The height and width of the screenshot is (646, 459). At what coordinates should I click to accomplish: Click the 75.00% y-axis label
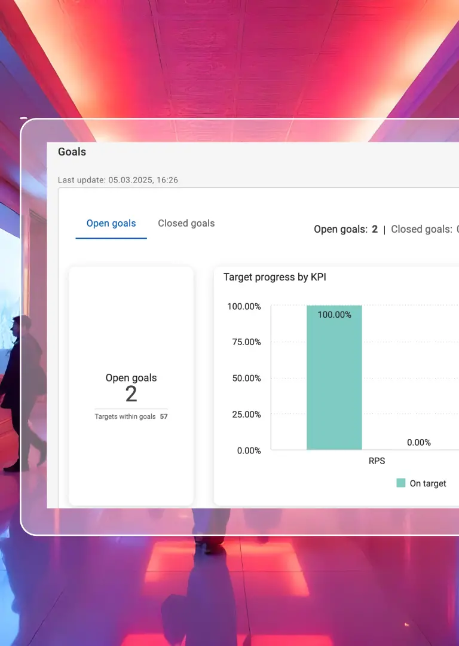[x=246, y=342]
